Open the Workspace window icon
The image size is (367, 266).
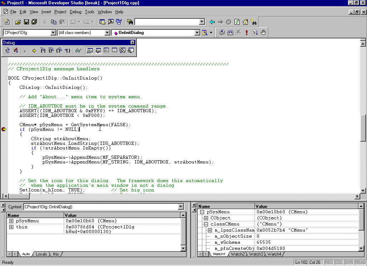pyautogui.click(x=102, y=22)
